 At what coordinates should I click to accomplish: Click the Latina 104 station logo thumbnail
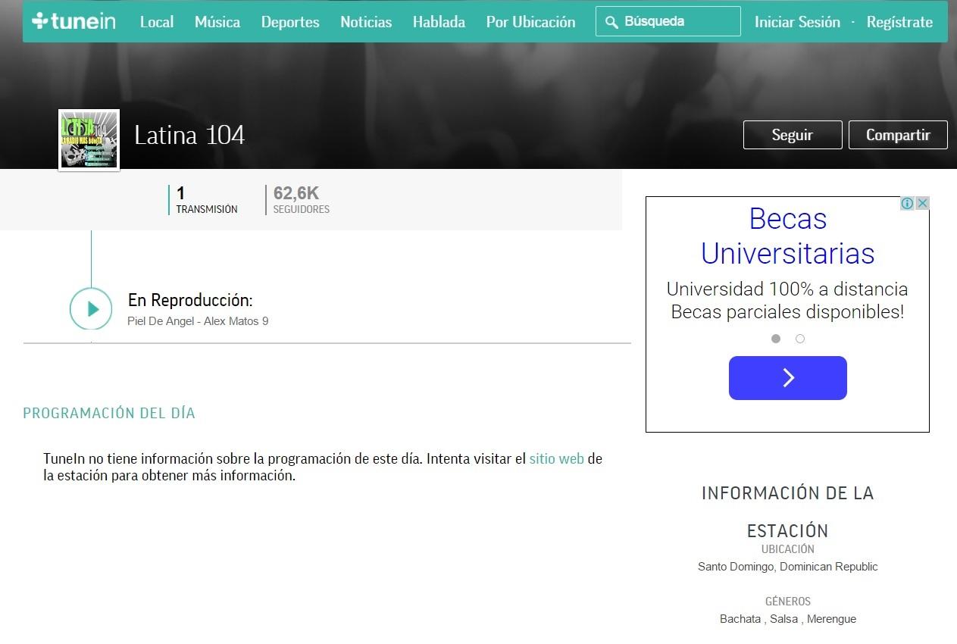pos(89,140)
